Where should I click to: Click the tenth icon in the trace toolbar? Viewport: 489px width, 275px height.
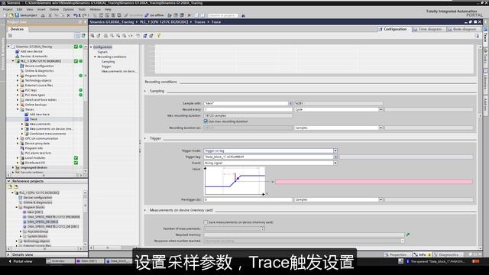pyautogui.click(x=151, y=36)
